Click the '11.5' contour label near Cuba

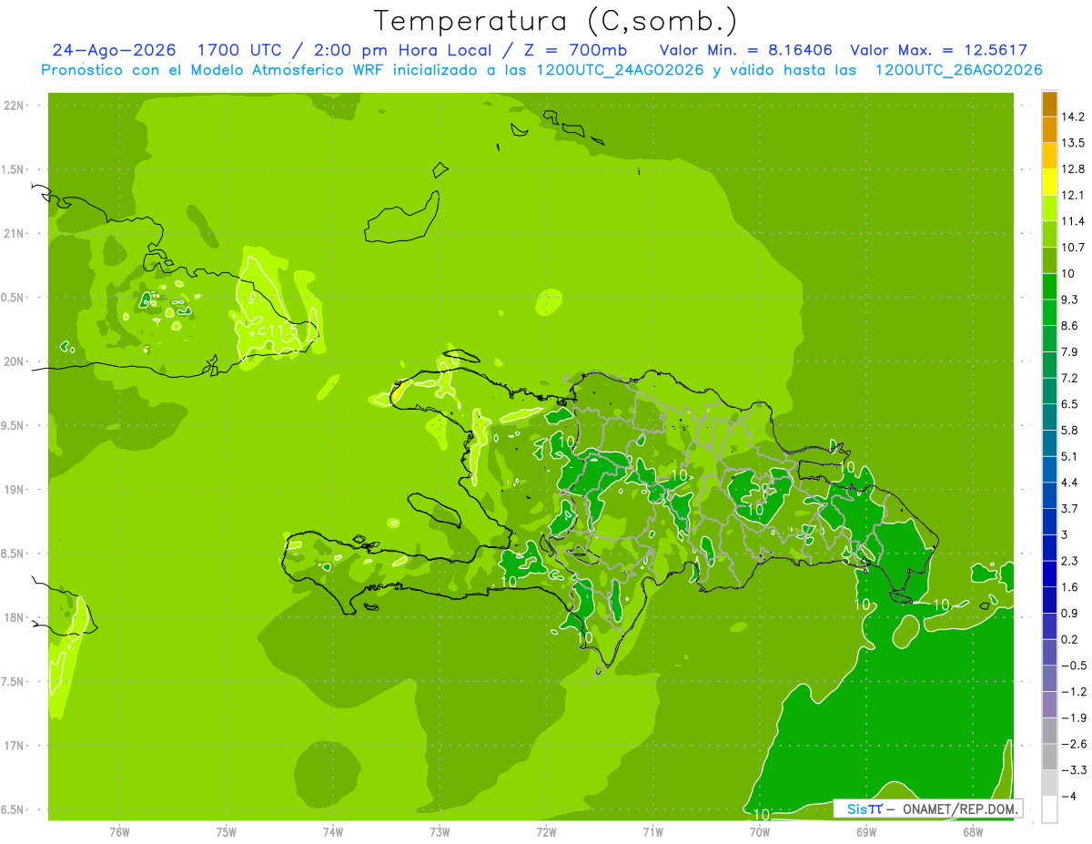click(283, 330)
